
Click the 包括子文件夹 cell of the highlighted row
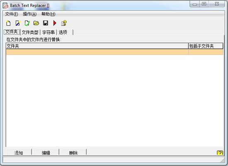point(206,52)
